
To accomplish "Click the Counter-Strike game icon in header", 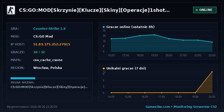I will click(x=11, y=10).
